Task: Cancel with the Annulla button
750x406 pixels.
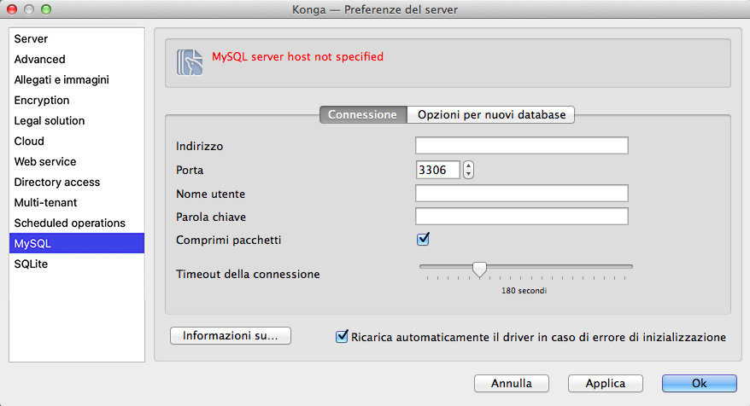Action: 511,383
